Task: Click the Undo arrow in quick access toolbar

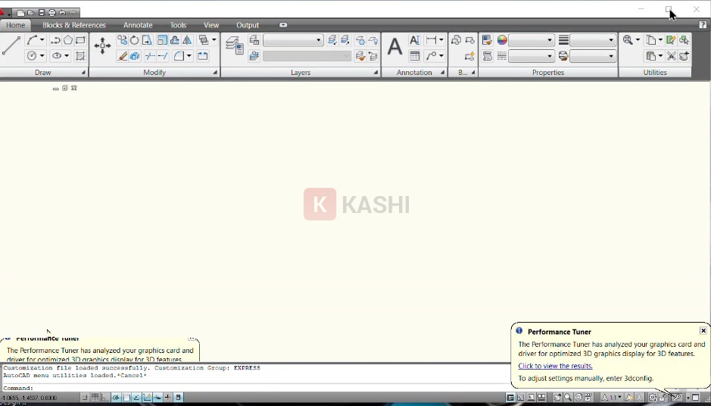Action: tap(63, 13)
